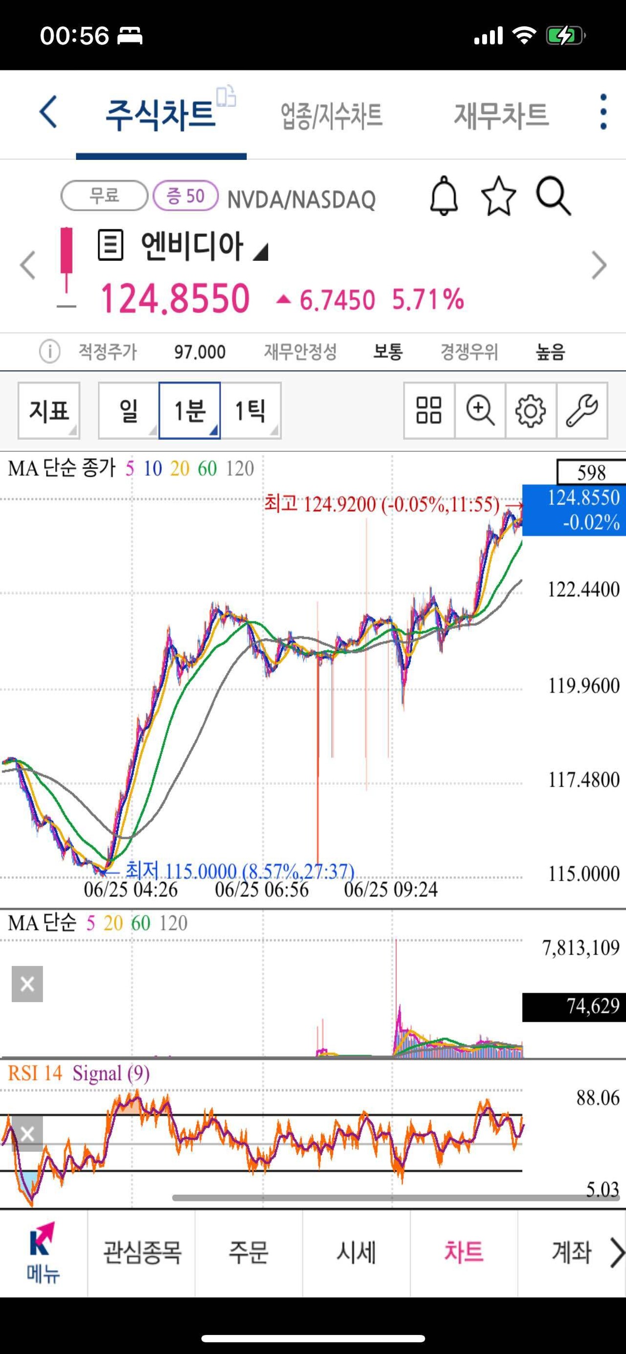
Task: Tap the price alert bell icon
Action: coord(444,196)
